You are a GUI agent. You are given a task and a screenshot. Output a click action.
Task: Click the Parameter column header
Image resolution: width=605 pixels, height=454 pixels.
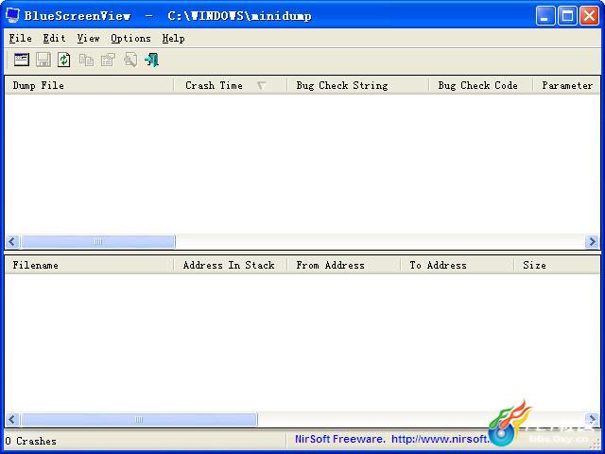click(x=566, y=85)
